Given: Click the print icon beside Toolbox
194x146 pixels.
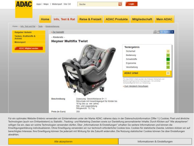Looking at the screenshot, I should click(158, 32).
